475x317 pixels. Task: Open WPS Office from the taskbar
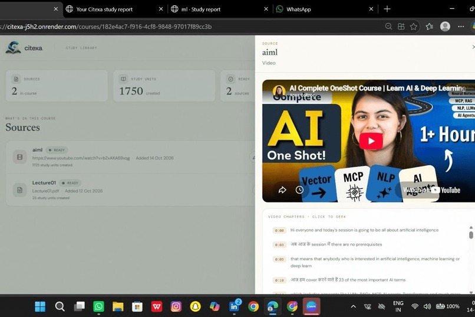pyautogui.click(x=156, y=306)
